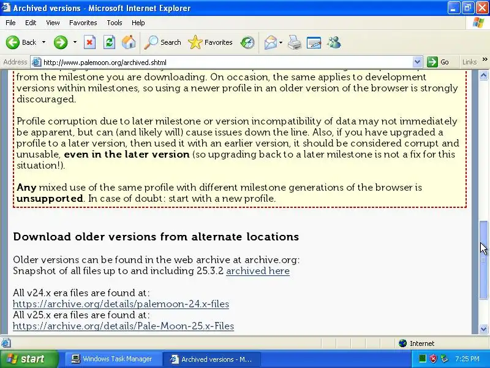Viewport: 490px width, 368px height.
Task: Click the Internet zone globe icon
Action: click(x=402, y=343)
